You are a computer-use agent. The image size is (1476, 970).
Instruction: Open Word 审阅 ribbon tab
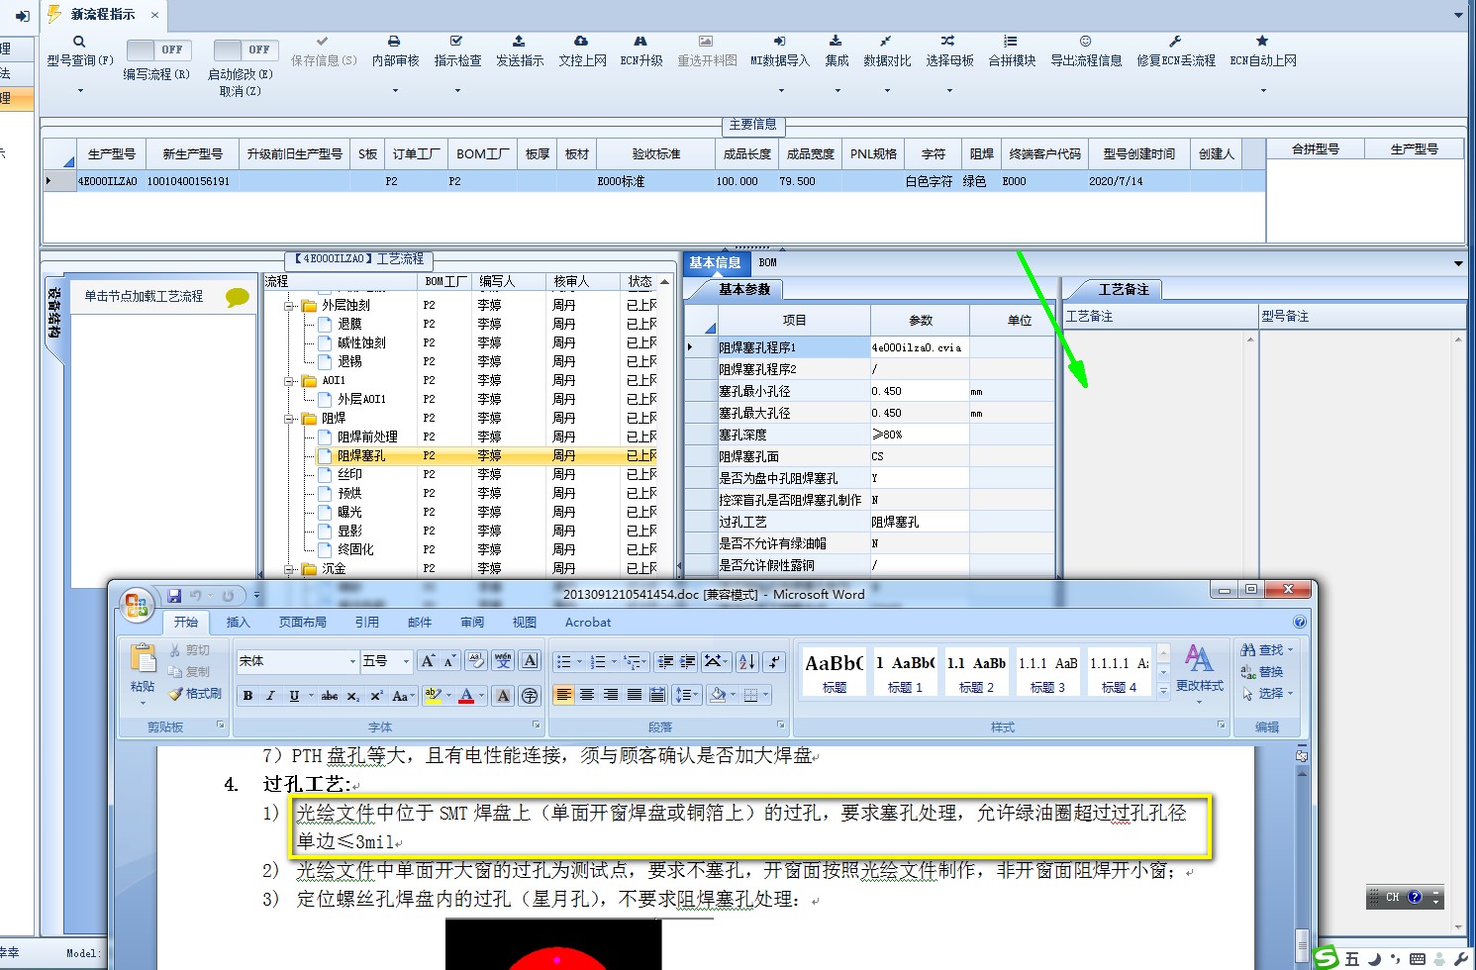(x=472, y=623)
